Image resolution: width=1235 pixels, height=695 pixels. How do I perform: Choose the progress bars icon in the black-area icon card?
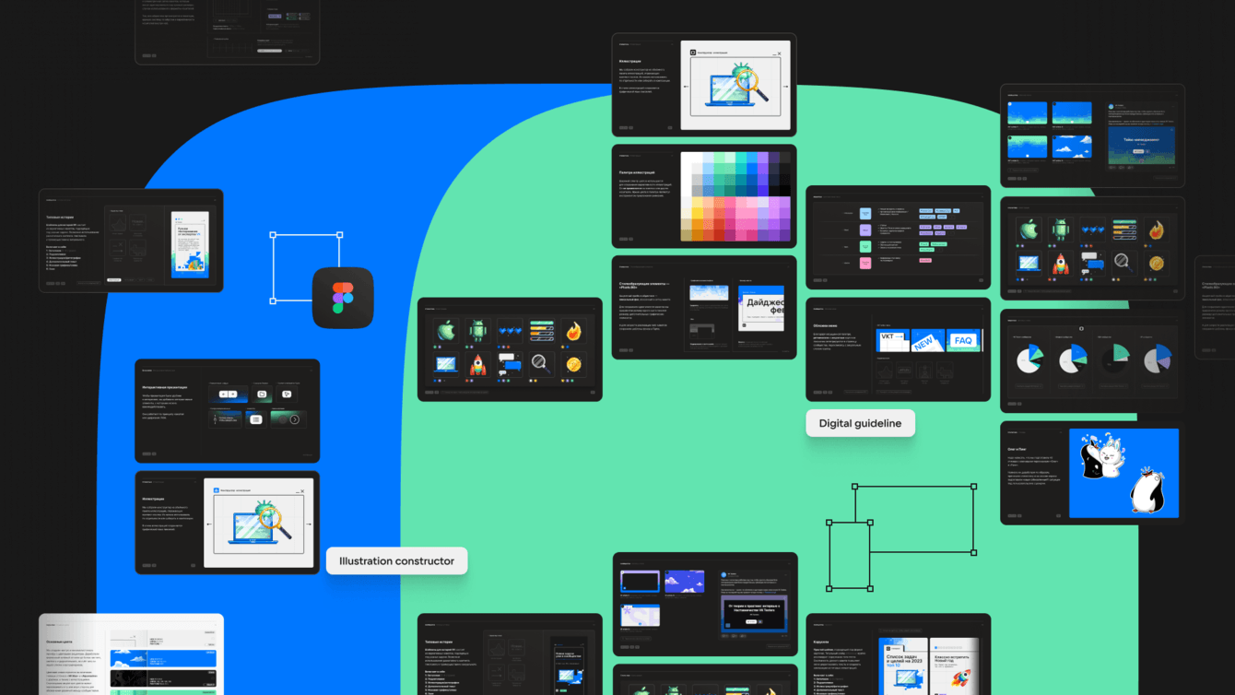(1123, 230)
